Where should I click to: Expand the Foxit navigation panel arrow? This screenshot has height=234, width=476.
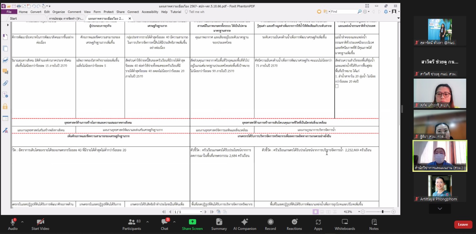coord(9,24)
